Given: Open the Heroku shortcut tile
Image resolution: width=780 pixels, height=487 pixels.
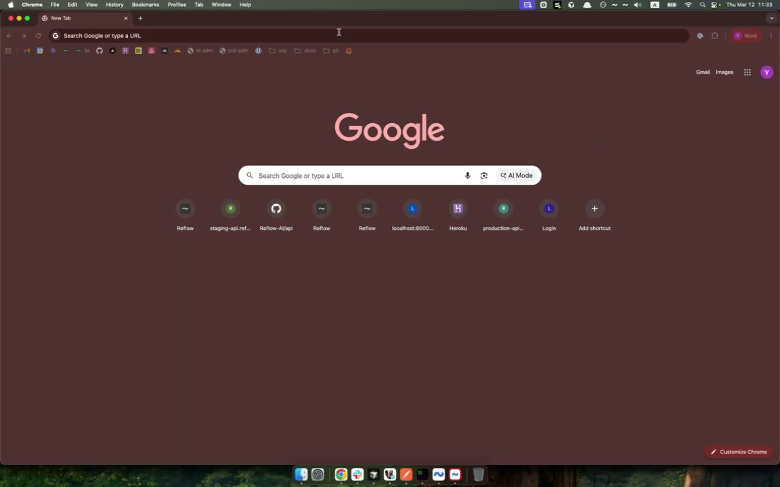Looking at the screenshot, I should click(458, 216).
